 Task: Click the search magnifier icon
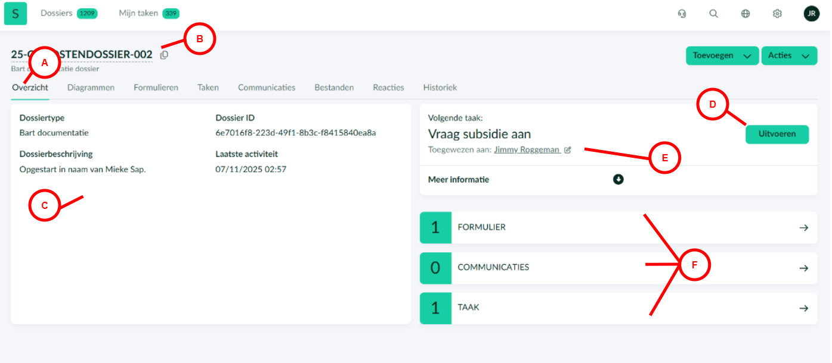tap(713, 14)
